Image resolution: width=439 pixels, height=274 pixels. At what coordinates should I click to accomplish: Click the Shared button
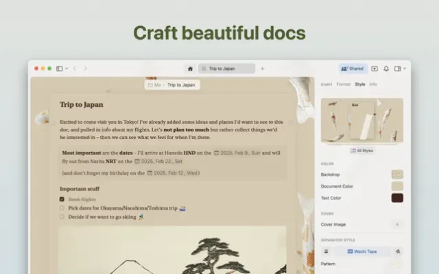(x=353, y=68)
